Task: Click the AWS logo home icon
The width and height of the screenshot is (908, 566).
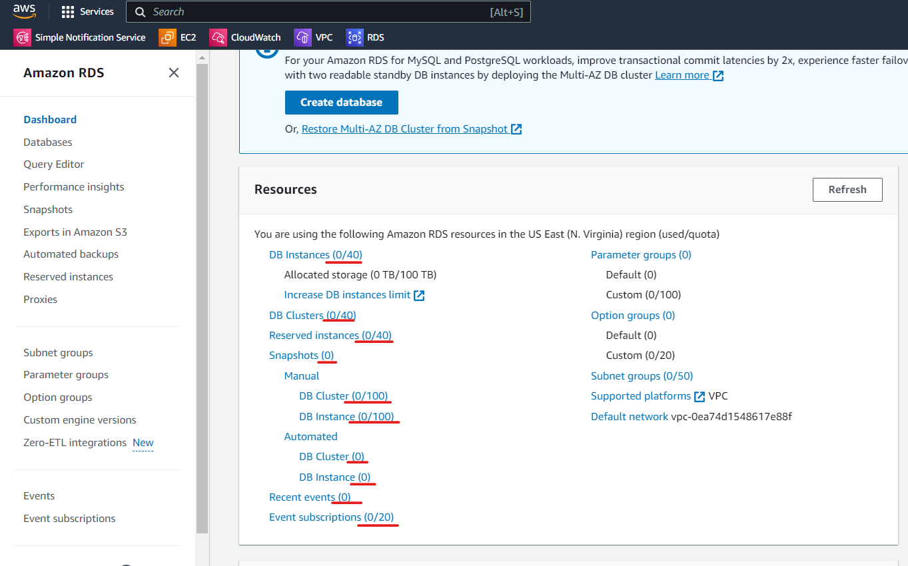Action: pos(24,11)
